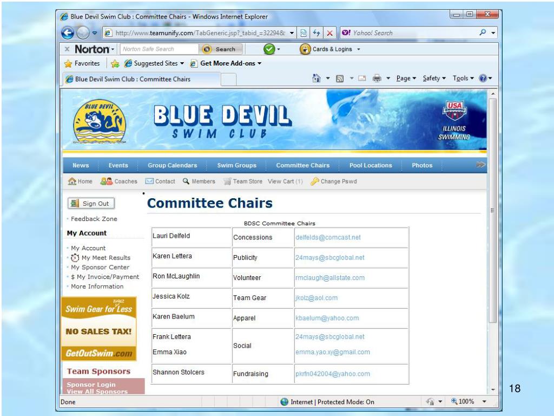
Task: Stop loading with the red X icon
Action: click(329, 33)
